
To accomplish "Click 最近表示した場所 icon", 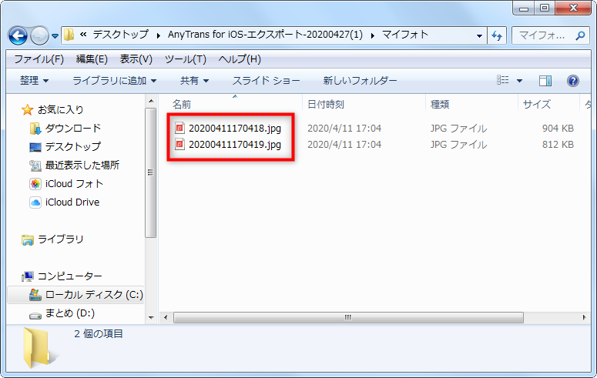I will coord(35,166).
